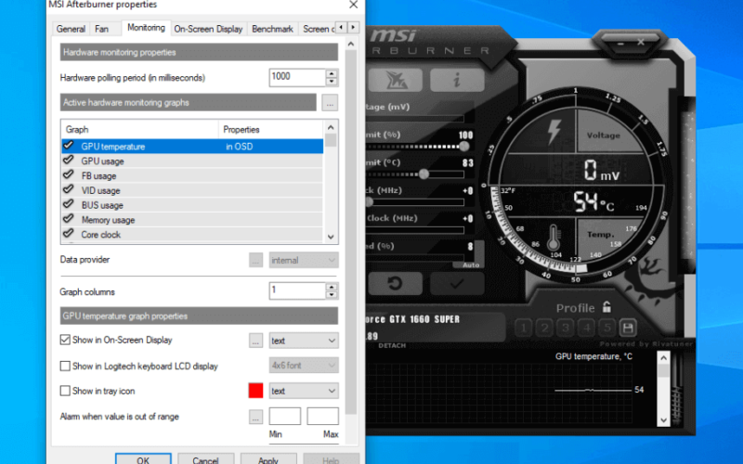Decrease the Graph columns spinner

pos(332,294)
